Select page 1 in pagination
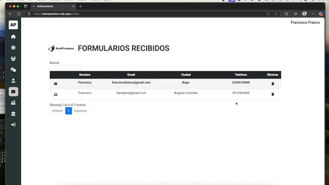The image size is (329, 185). click(68, 111)
